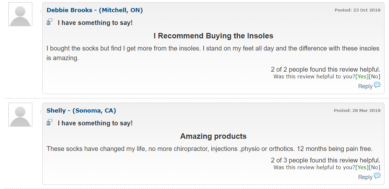Open the Debbie Brooks - (Mitchell, ON) reviewer name
Screen dimensions: 389x189
pos(95,10)
